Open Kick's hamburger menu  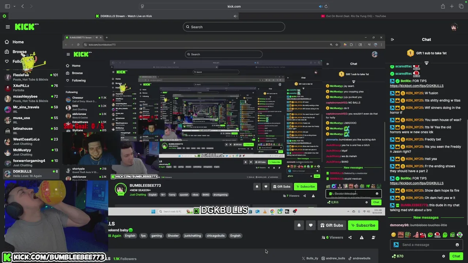8,27
